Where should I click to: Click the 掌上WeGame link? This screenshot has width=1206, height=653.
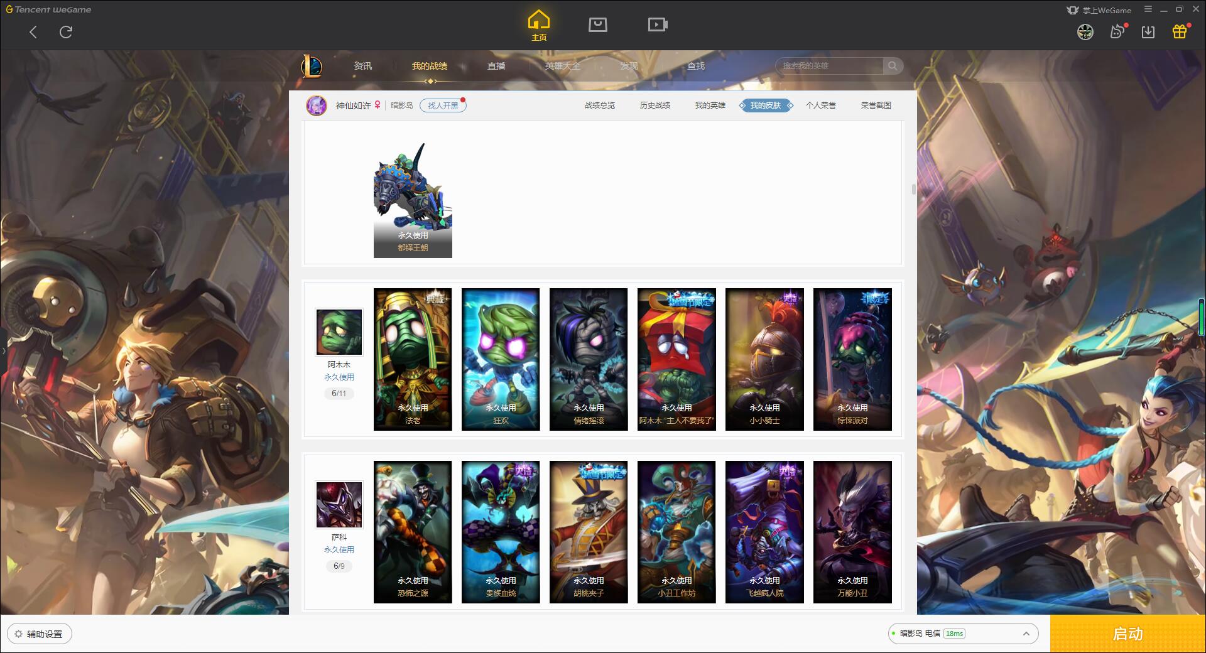(1099, 10)
